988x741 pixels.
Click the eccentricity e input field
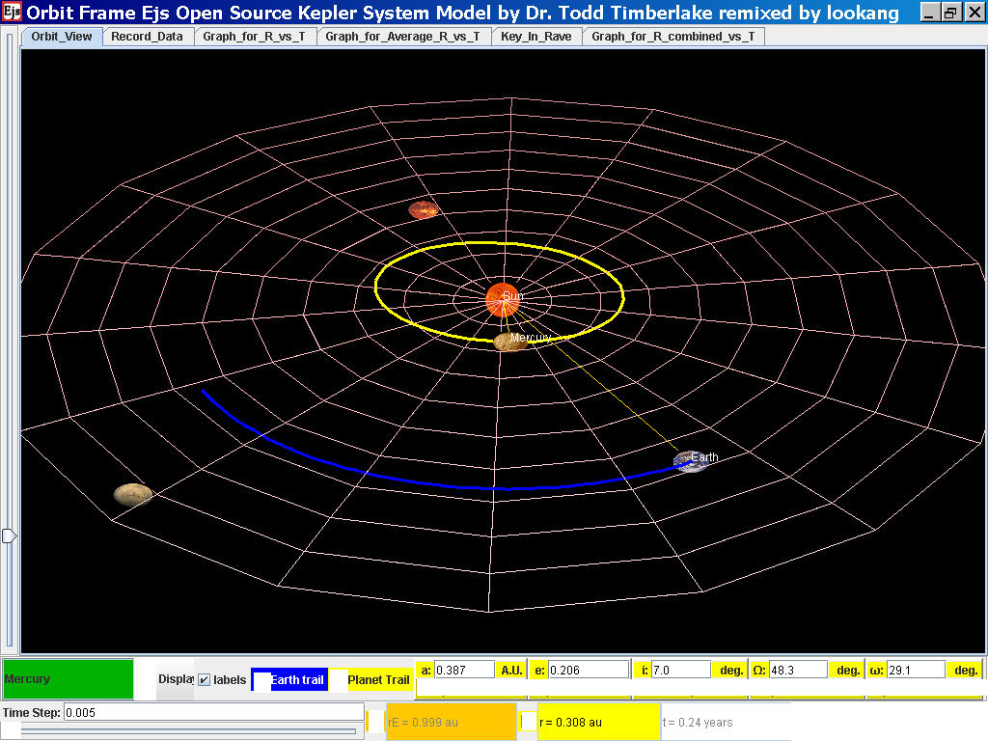[589, 670]
